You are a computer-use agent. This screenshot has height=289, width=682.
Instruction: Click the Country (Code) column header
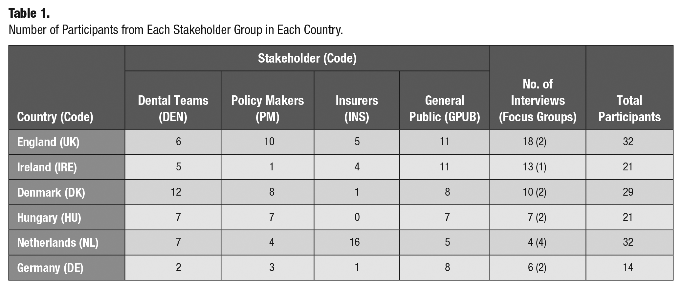click(x=67, y=87)
